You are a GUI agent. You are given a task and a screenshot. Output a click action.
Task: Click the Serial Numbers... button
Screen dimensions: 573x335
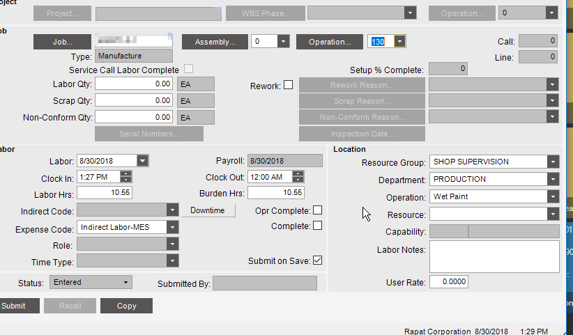(x=149, y=134)
